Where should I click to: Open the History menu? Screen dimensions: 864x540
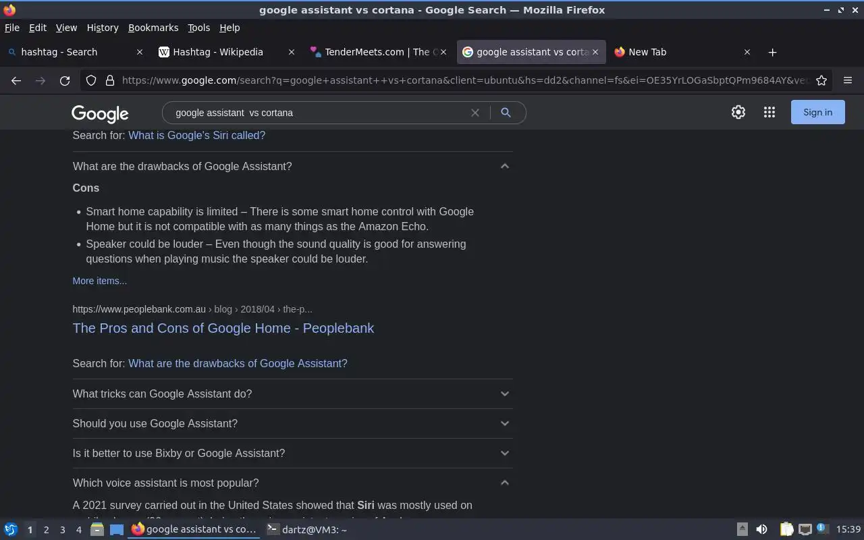pyautogui.click(x=103, y=28)
